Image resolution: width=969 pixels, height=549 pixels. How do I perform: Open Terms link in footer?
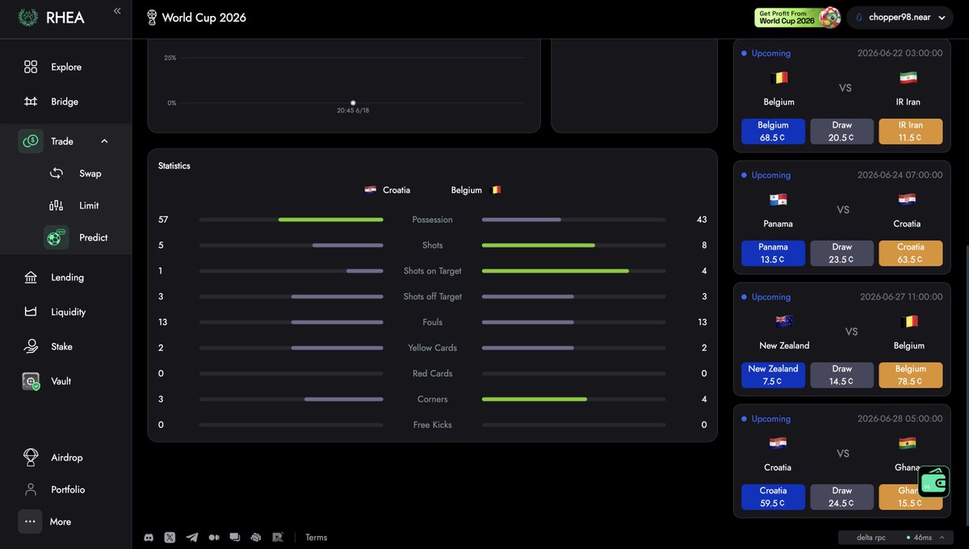tap(317, 538)
